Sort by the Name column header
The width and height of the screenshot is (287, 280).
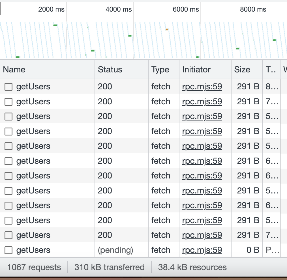13,69
